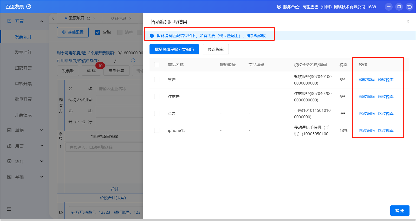Image resolution: width=416 pixels, height=221 pixels.
Task: Close the 智能编码匹配结果 dialog
Action: (408, 22)
